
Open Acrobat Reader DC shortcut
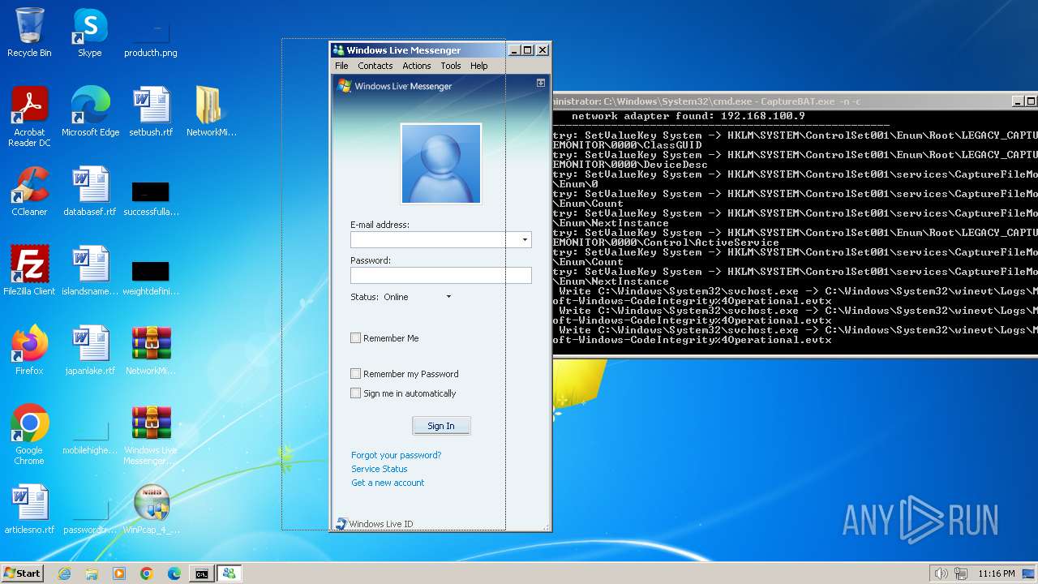(29, 116)
